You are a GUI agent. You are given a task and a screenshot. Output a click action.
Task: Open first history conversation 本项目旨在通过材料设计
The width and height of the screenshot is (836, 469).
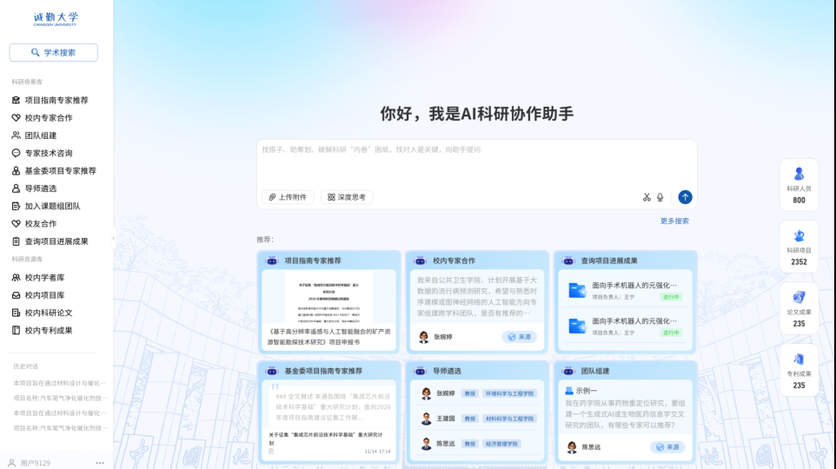click(60, 383)
